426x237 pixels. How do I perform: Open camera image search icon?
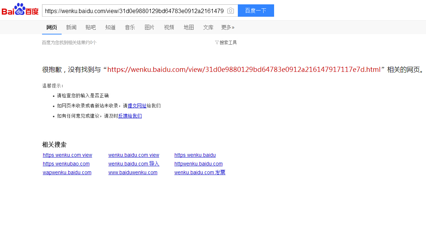(230, 11)
